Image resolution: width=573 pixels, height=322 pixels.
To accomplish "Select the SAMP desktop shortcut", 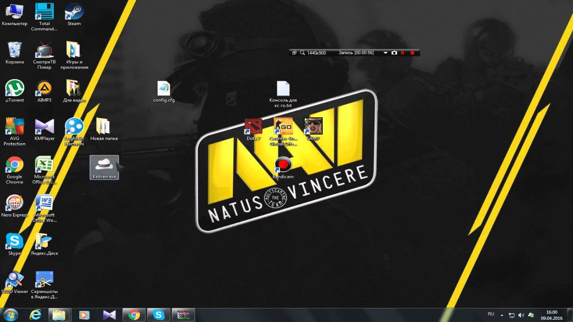I will (313, 130).
